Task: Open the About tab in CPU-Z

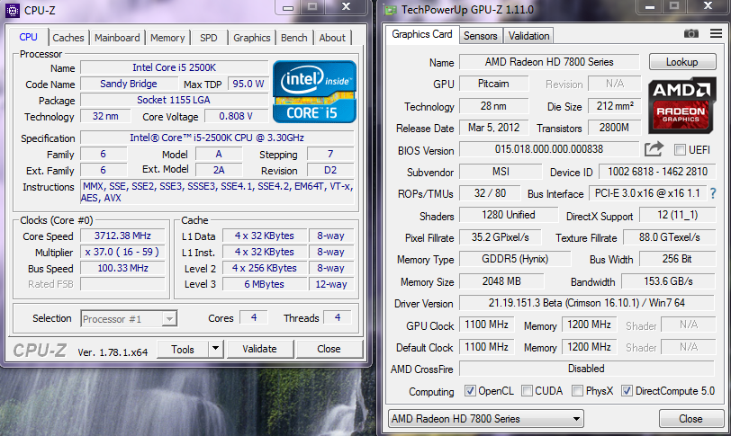Action: click(332, 38)
